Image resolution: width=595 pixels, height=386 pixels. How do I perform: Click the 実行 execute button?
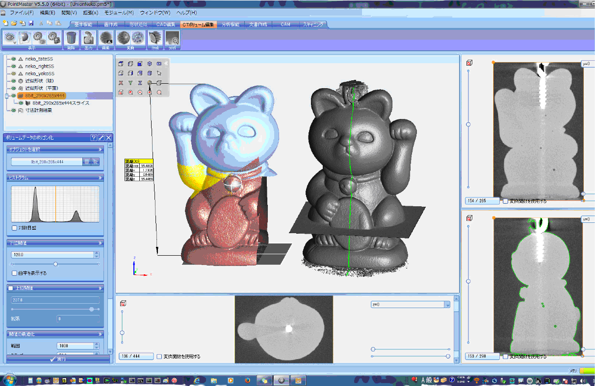tap(58, 359)
